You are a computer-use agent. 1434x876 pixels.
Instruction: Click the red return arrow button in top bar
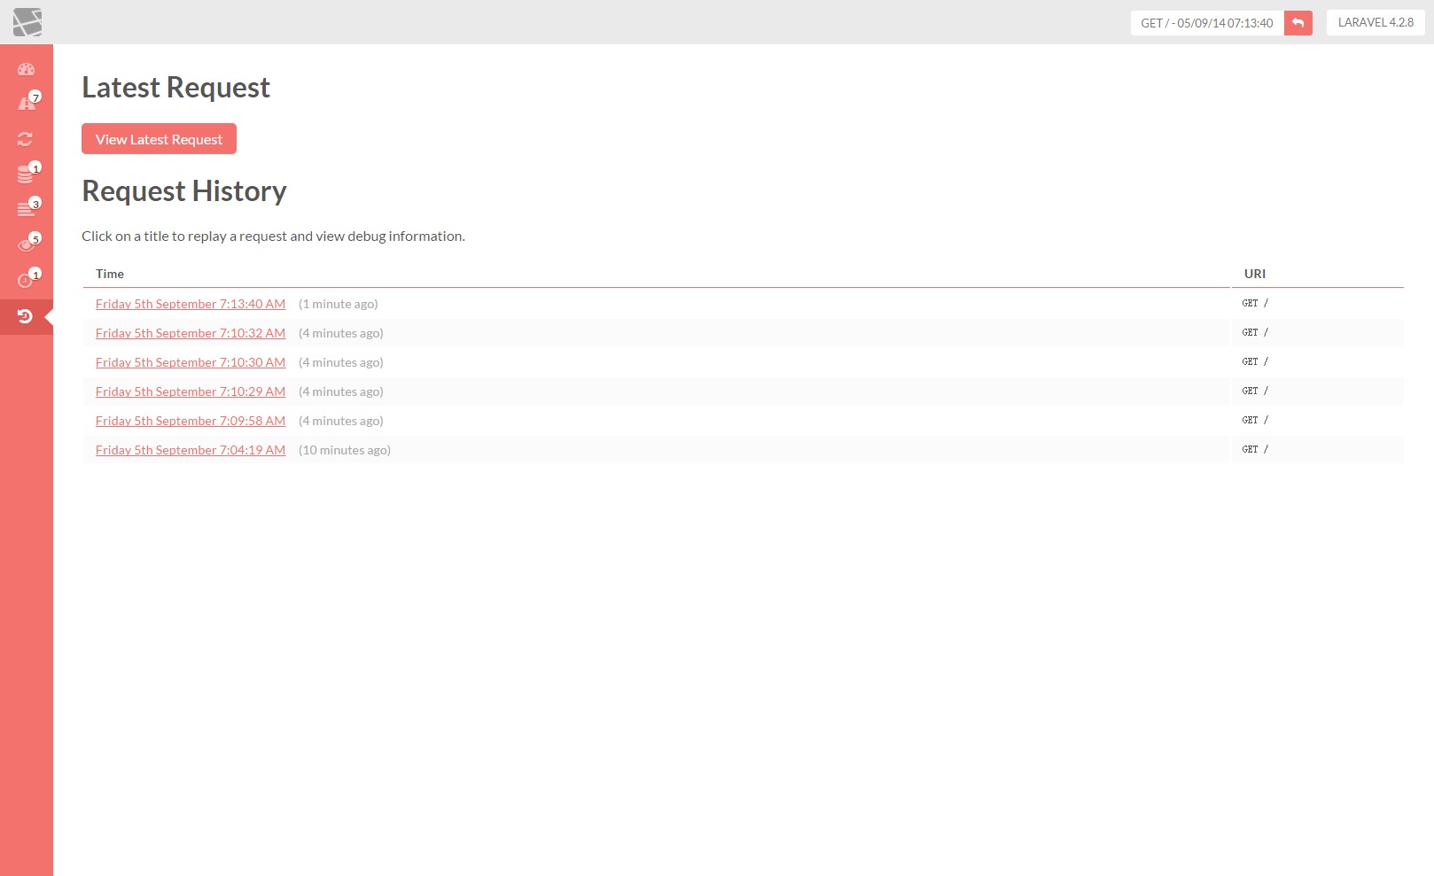click(x=1298, y=23)
